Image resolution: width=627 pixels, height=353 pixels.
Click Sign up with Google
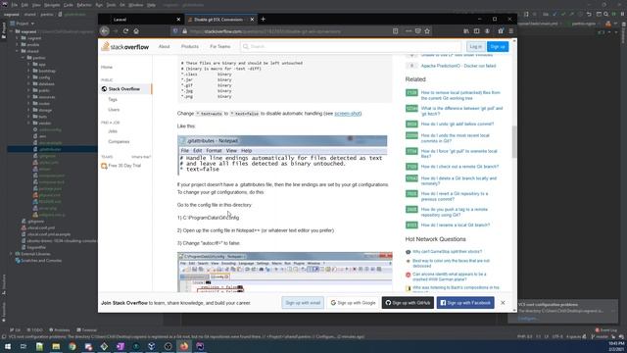pyautogui.click(x=353, y=303)
